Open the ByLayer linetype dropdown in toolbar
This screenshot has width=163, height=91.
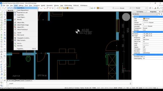click(x=130, y=8)
